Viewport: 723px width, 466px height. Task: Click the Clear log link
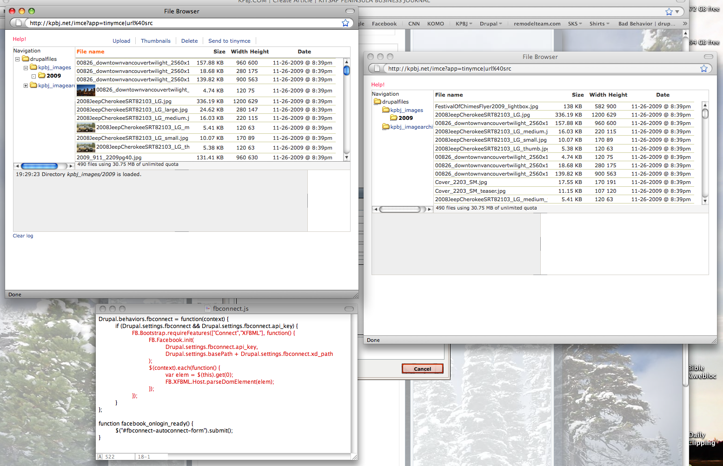[23, 236]
